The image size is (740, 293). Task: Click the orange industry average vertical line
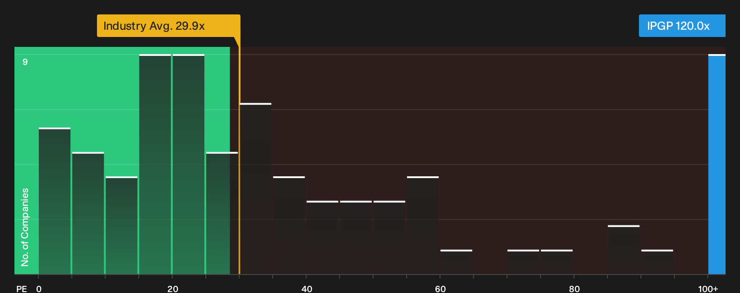coord(240,160)
